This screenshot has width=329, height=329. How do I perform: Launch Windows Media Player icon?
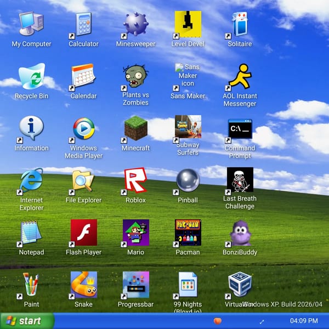tap(83, 128)
